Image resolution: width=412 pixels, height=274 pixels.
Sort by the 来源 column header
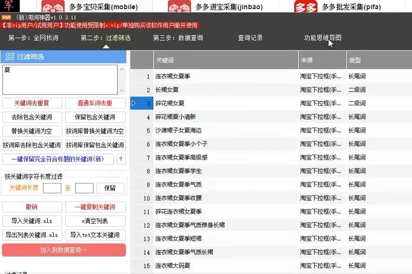(x=322, y=60)
